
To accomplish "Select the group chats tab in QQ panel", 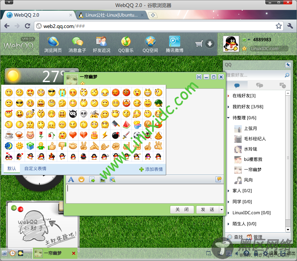I will tap(259, 85).
